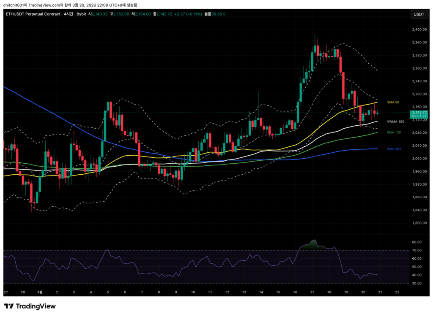433x316 pixels.
Task: Click the 1,800.00 price axis label
Action: (418, 223)
